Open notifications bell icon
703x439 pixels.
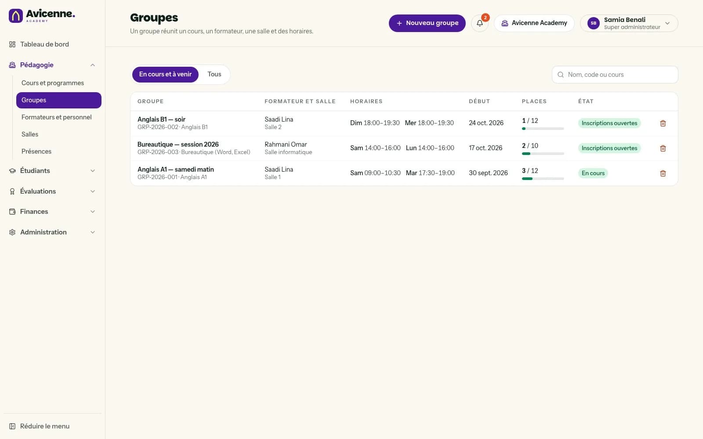480,23
